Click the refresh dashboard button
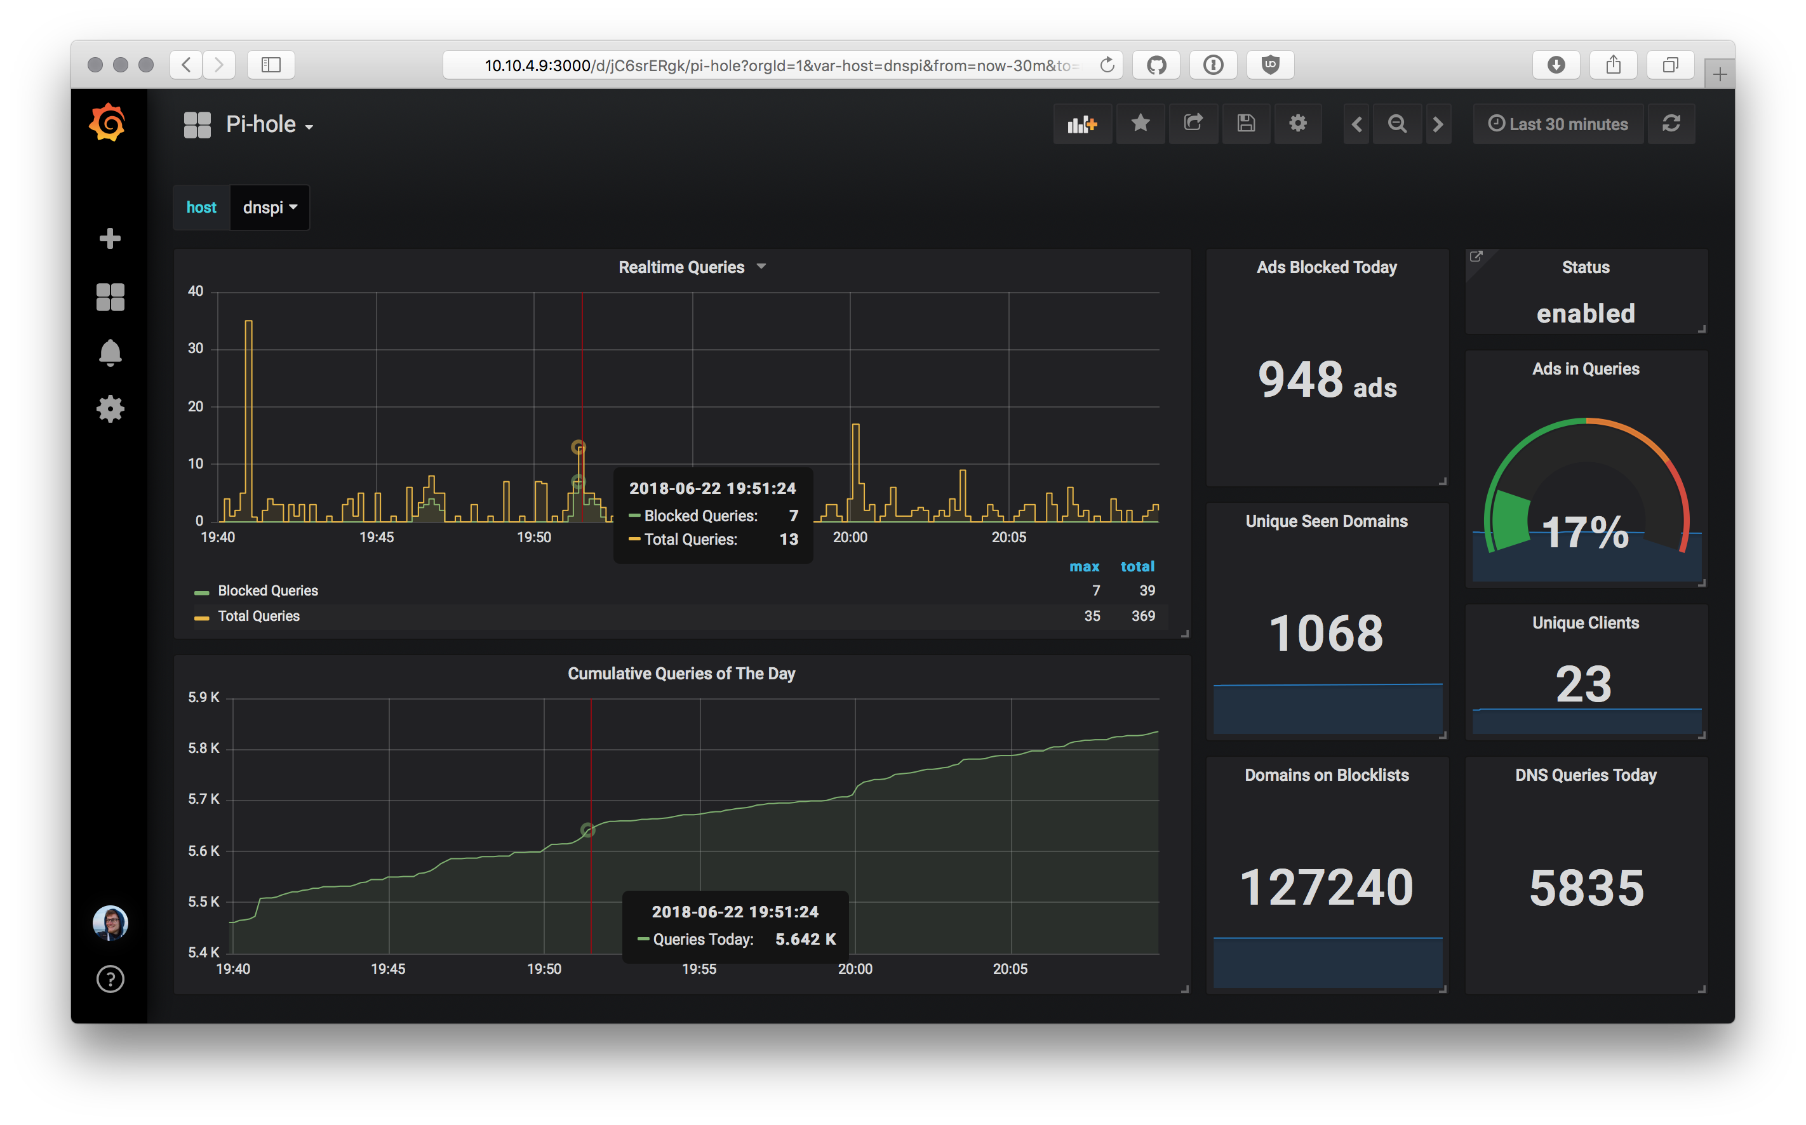This screenshot has height=1125, width=1806. (x=1673, y=123)
